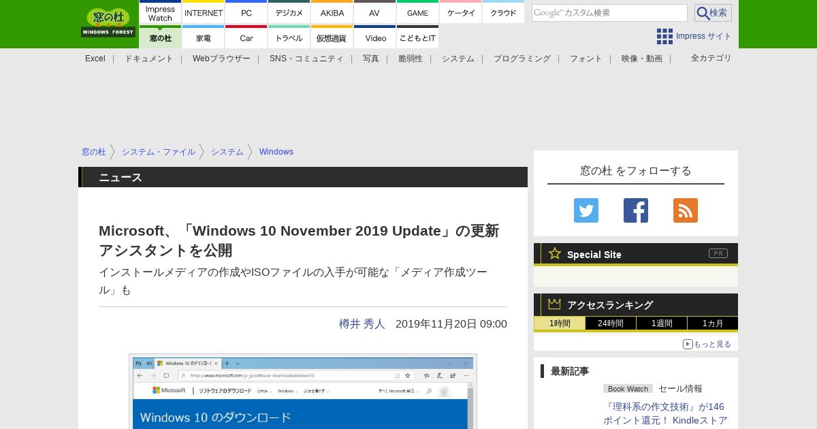817x429 pixels.
Task: Open the 脆弱性 category
Action: coord(411,59)
